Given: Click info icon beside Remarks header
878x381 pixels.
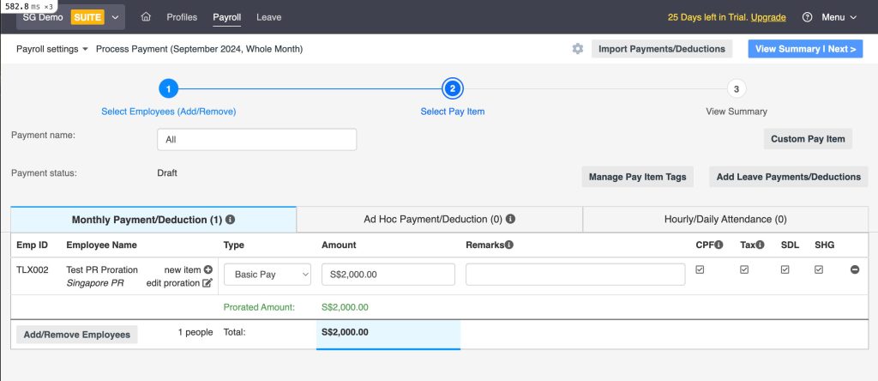Looking at the screenshot, I should click(x=509, y=245).
